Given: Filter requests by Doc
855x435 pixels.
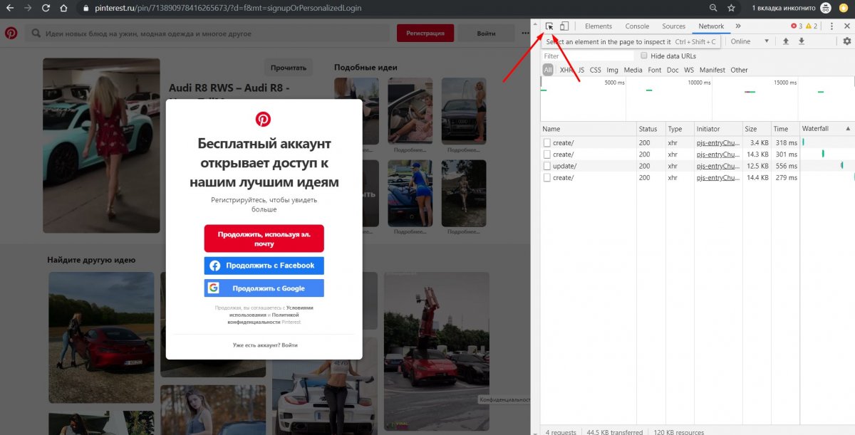Looking at the screenshot, I should pos(673,70).
